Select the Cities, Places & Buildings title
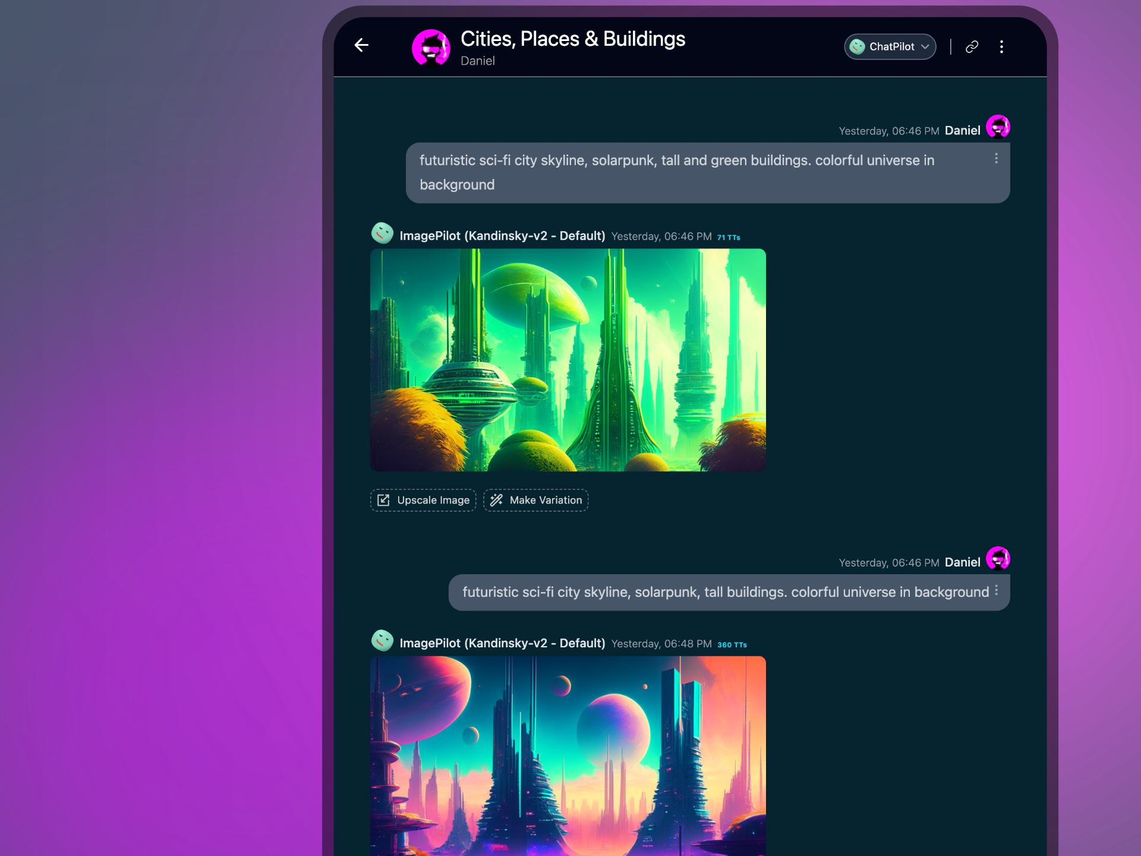1141x856 pixels. (x=573, y=39)
